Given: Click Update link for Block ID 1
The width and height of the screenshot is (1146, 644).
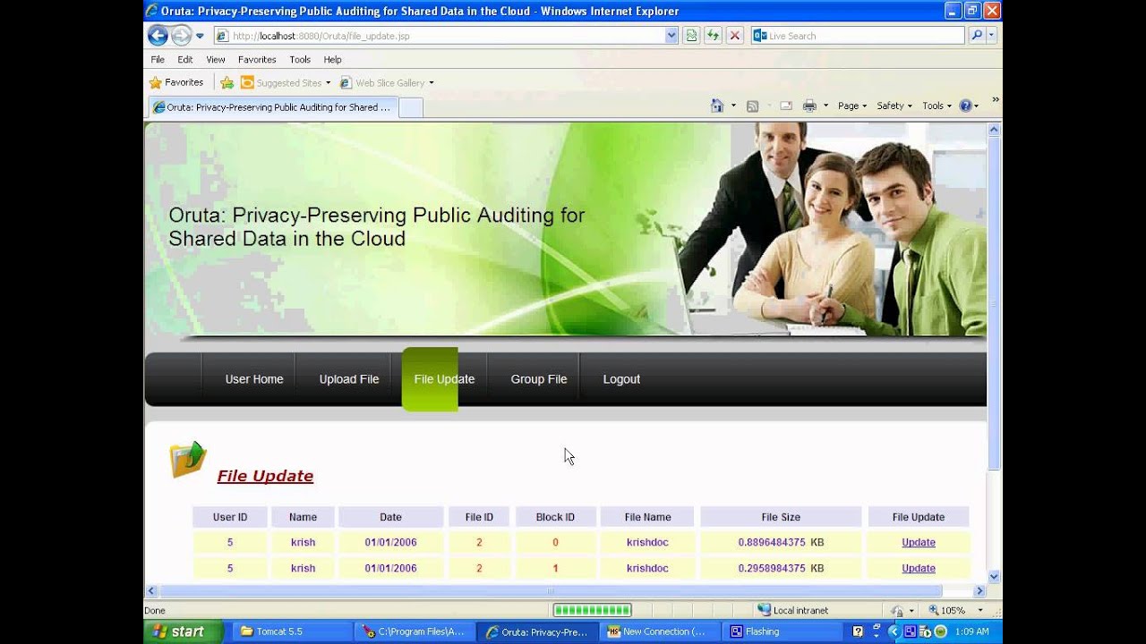Looking at the screenshot, I should click(x=919, y=568).
